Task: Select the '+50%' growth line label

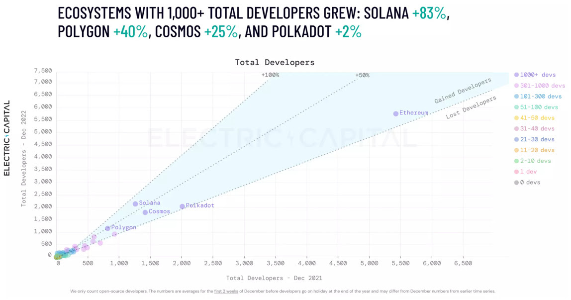Action: pos(362,75)
